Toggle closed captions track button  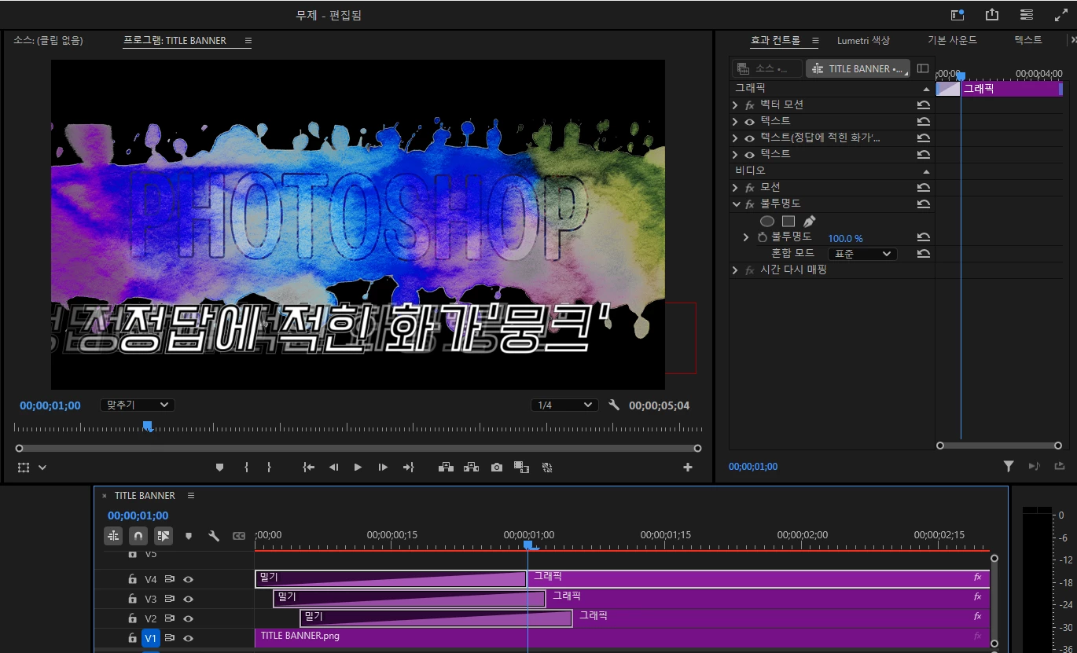239,536
